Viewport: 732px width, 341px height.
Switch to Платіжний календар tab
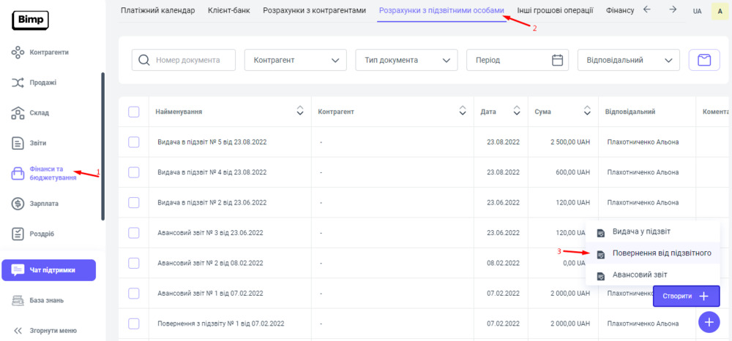(x=158, y=10)
